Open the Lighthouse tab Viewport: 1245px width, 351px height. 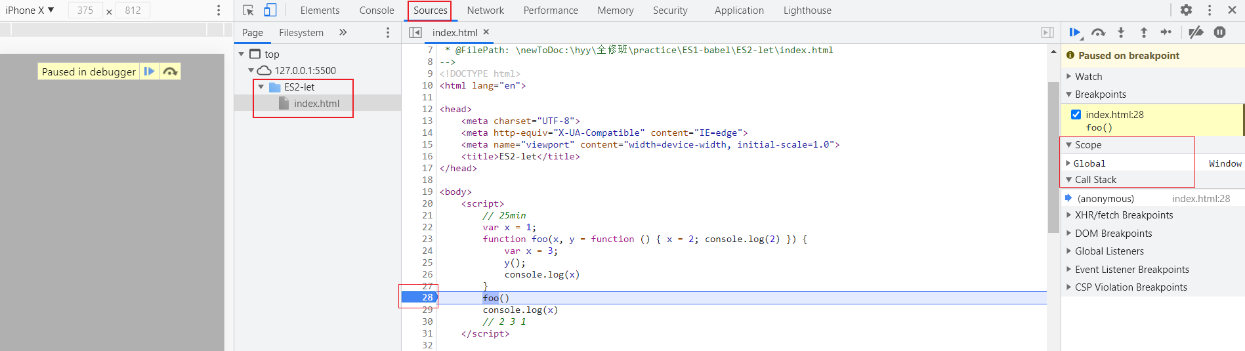tap(807, 10)
